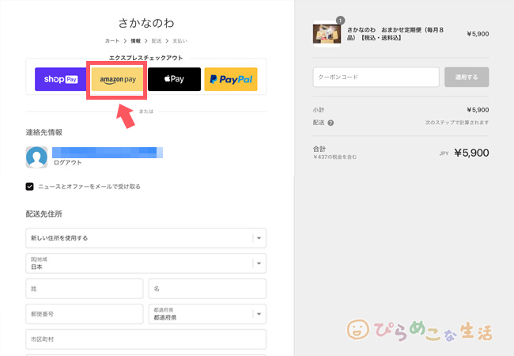Click the product name さかなのわ おまかせ定期便
514x356 pixels.
tap(395, 34)
